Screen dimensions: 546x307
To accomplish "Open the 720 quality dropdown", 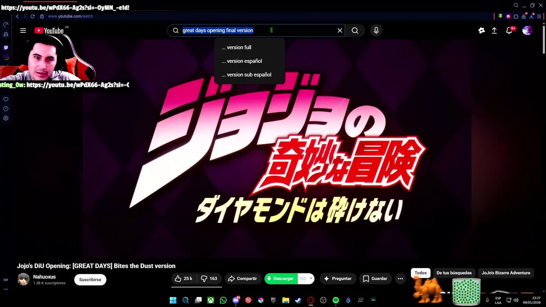I will [x=306, y=278].
